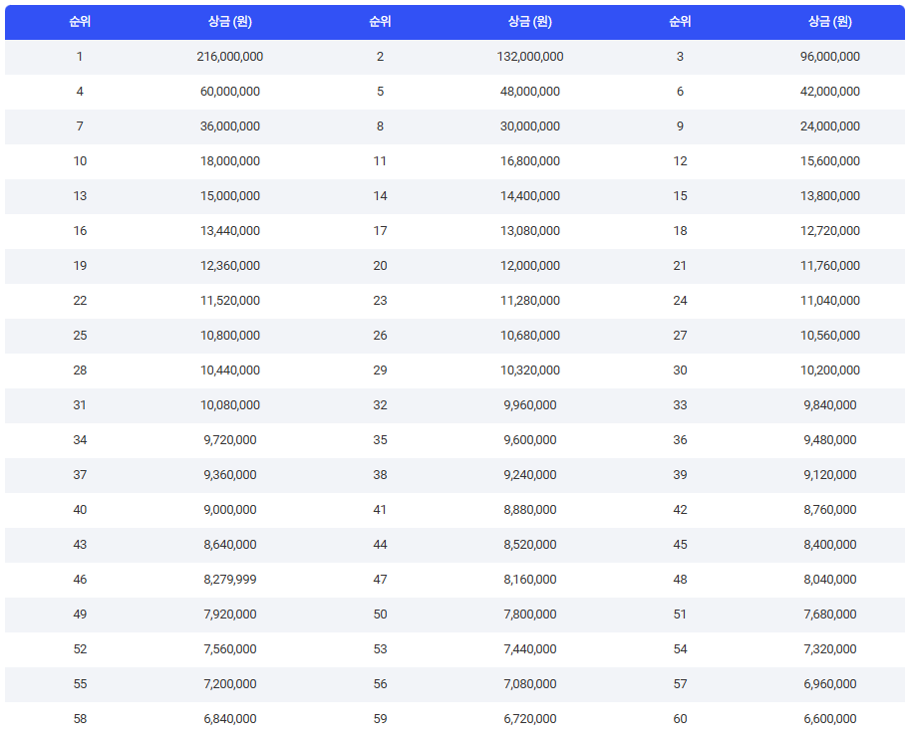The image size is (911, 742).
Task: Click the 9,840,000 prize amount
Action: pos(829,405)
